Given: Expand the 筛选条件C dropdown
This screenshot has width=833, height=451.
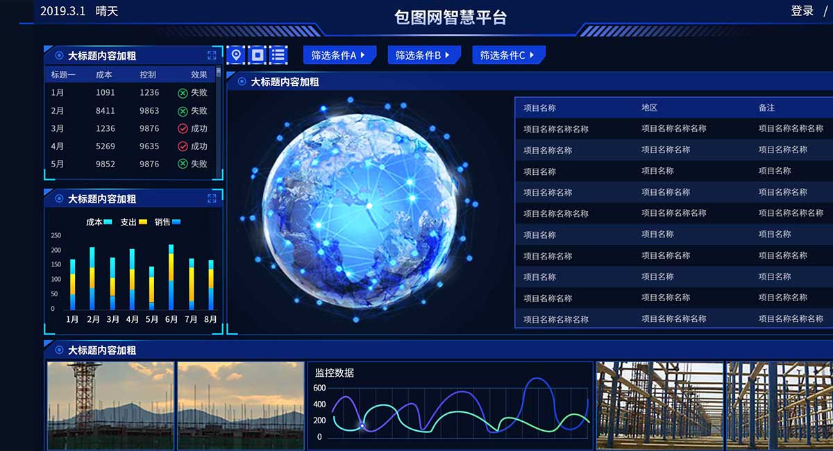Looking at the screenshot, I should pyautogui.click(x=508, y=54).
